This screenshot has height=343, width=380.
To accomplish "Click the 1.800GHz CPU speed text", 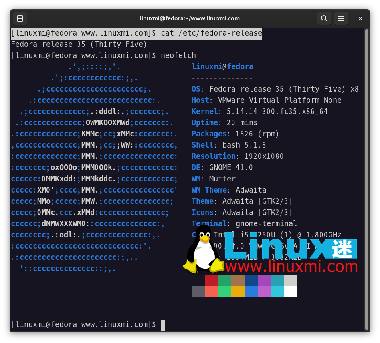I will point(323,235).
